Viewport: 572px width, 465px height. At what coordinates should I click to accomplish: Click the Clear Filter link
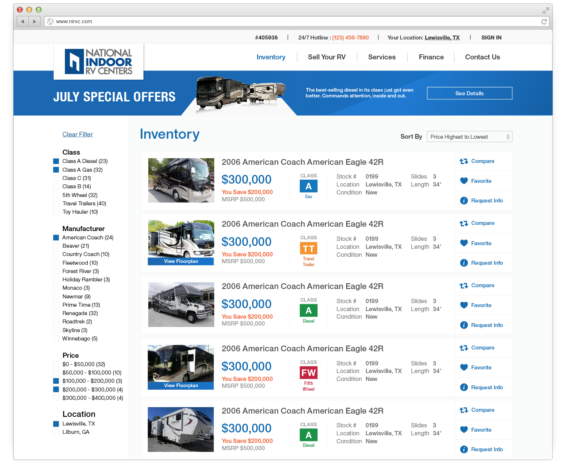coord(78,134)
